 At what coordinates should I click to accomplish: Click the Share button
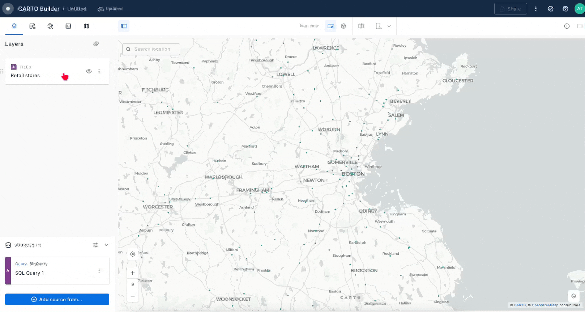click(x=510, y=9)
